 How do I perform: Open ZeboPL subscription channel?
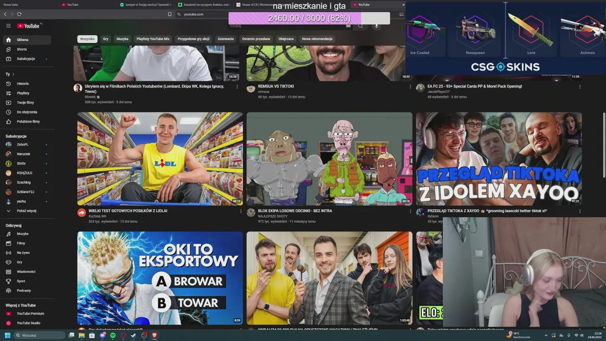point(27,144)
